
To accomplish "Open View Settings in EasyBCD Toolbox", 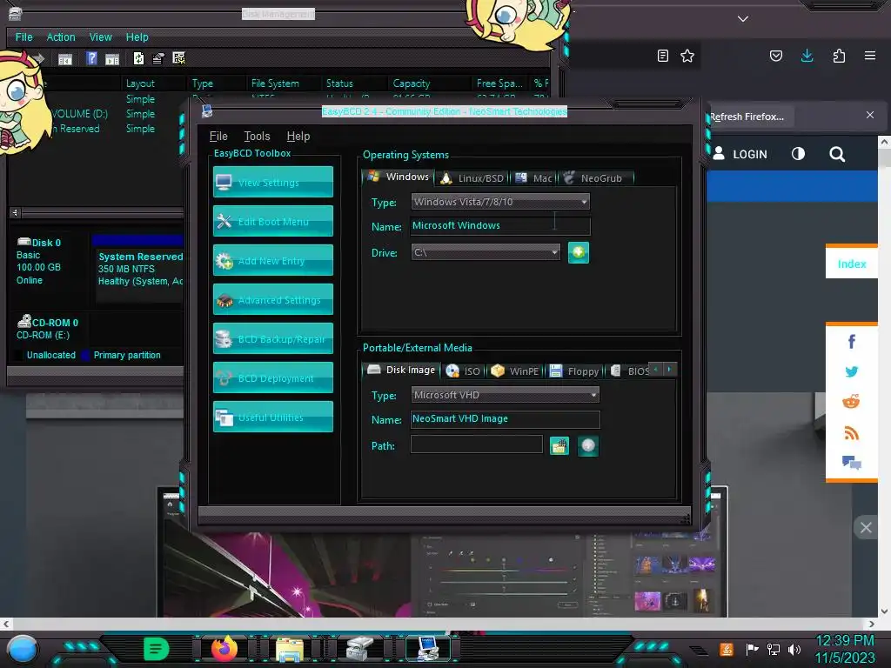I will tap(272, 182).
